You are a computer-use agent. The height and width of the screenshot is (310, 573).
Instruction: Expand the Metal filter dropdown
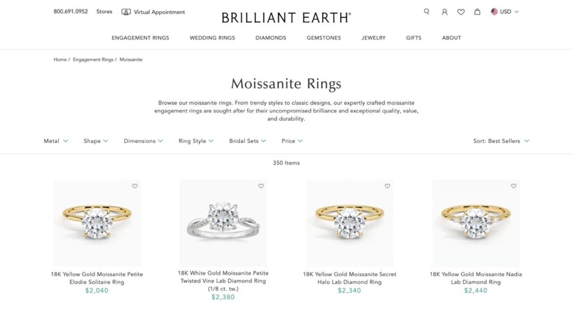[55, 141]
